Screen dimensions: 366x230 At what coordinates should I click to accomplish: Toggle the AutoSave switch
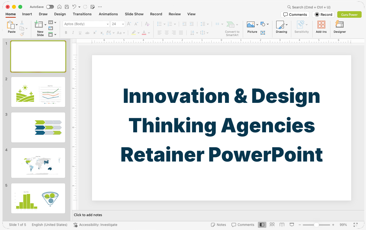[50, 7]
